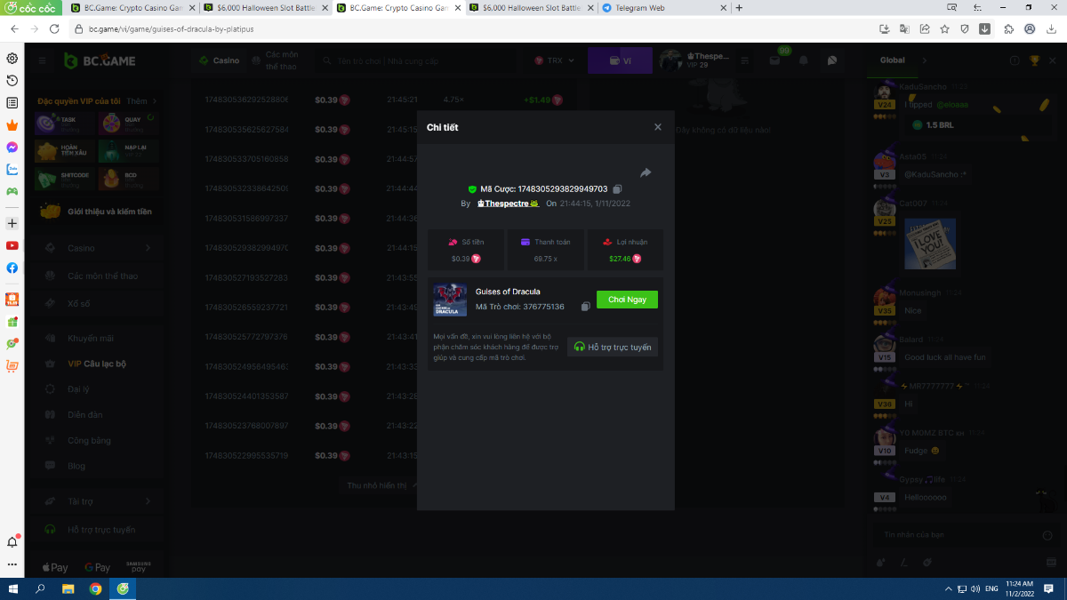Close the Chi tiết dialog
The width and height of the screenshot is (1067, 600).
(658, 127)
